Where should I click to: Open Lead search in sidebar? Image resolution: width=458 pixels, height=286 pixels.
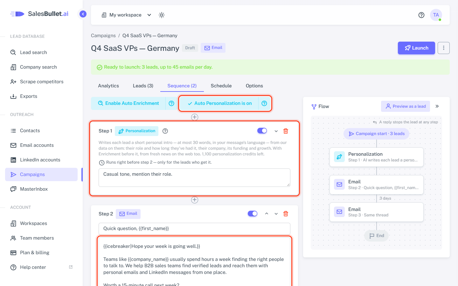click(41, 52)
